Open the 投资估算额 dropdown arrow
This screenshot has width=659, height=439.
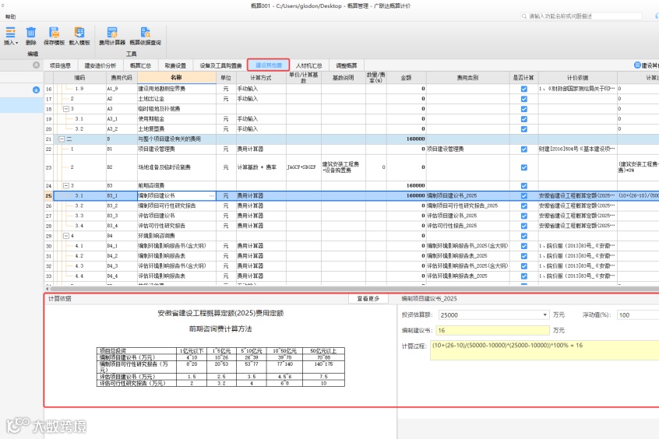pos(544,314)
